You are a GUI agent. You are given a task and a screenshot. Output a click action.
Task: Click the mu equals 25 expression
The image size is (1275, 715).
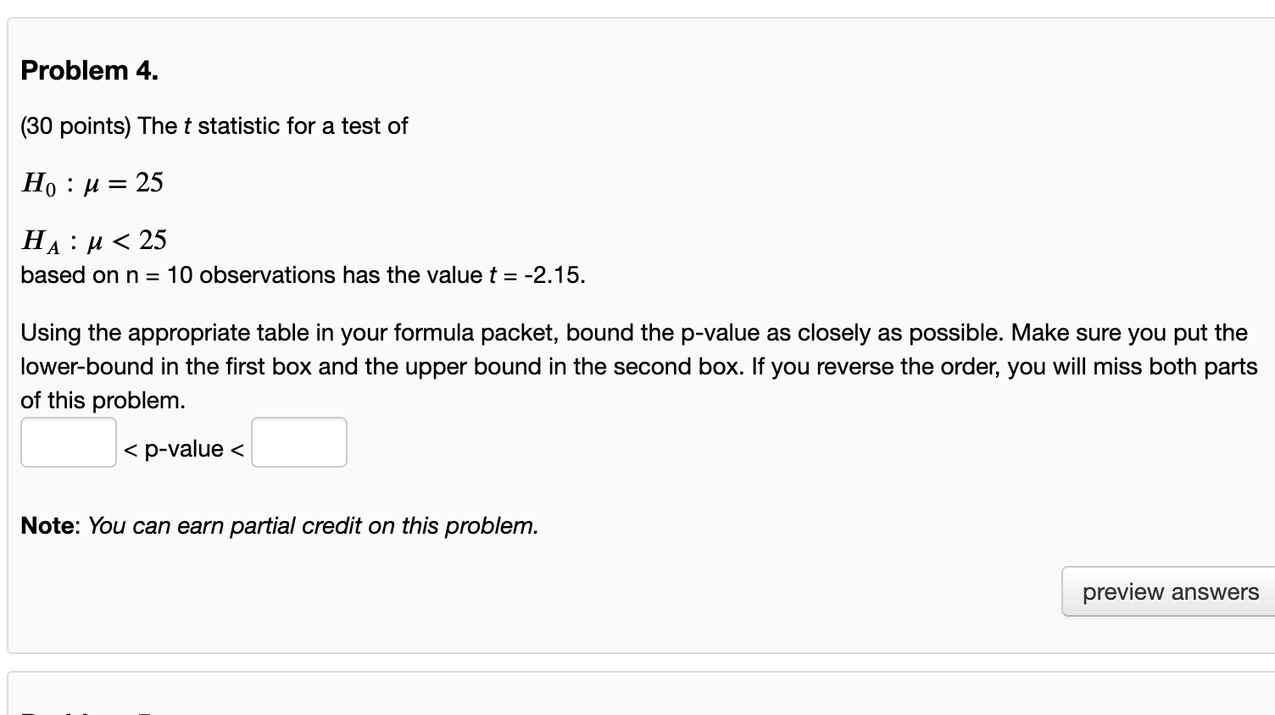(x=125, y=181)
